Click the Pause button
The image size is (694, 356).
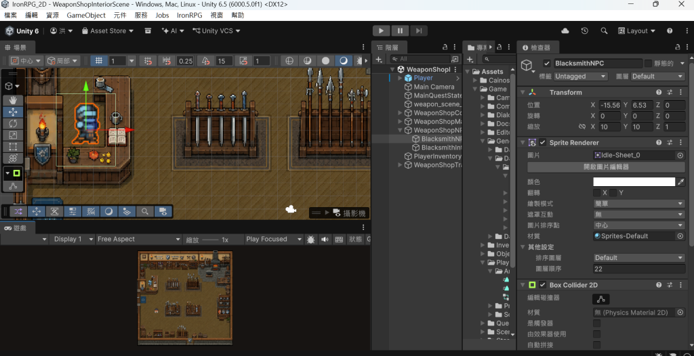(x=400, y=31)
